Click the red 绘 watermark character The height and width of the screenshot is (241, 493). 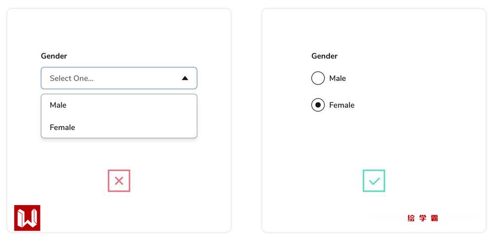[411, 218]
